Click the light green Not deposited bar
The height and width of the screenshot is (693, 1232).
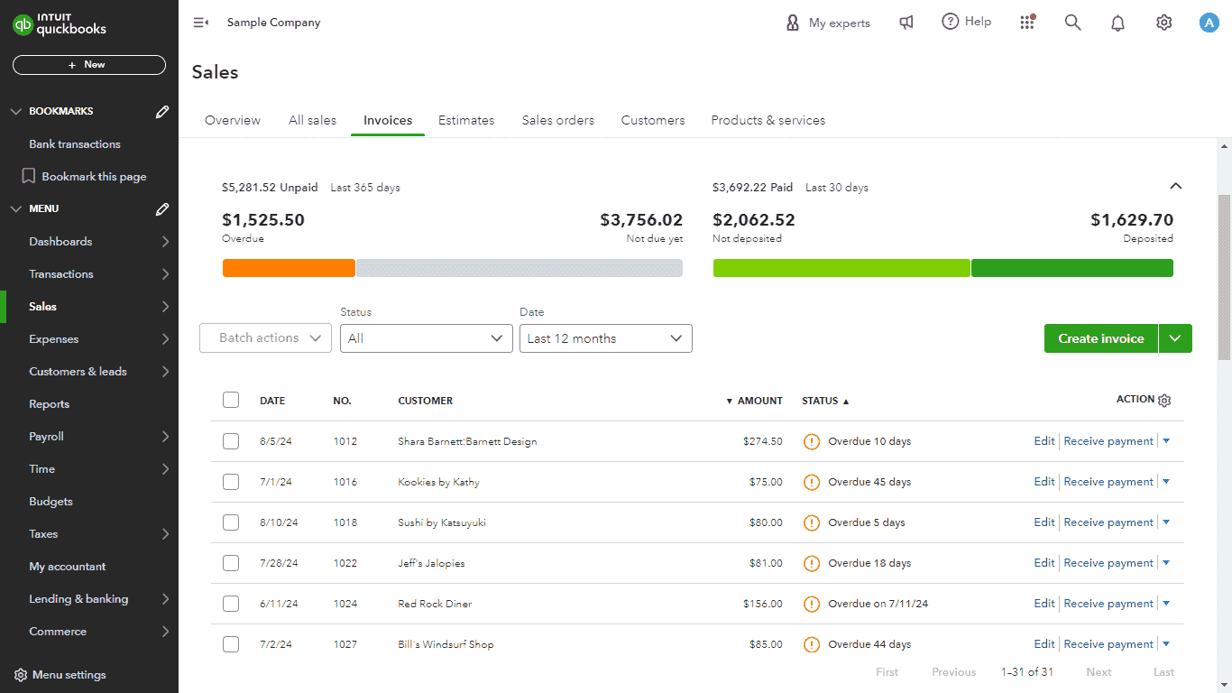pos(841,268)
